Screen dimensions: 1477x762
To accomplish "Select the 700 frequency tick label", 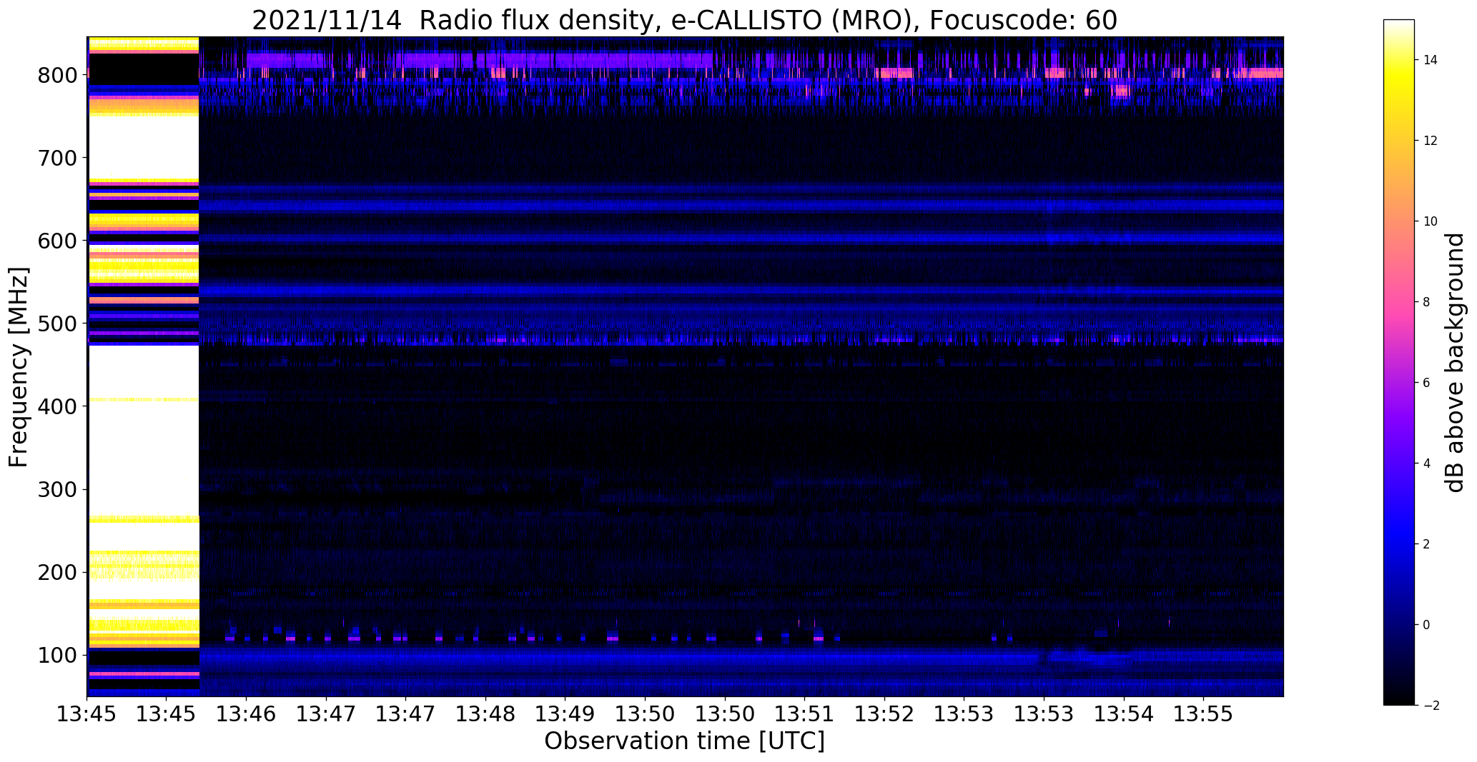I will coord(56,158).
